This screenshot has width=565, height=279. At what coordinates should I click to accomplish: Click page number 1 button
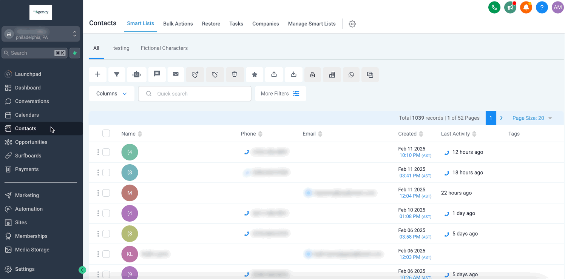tap(491, 118)
